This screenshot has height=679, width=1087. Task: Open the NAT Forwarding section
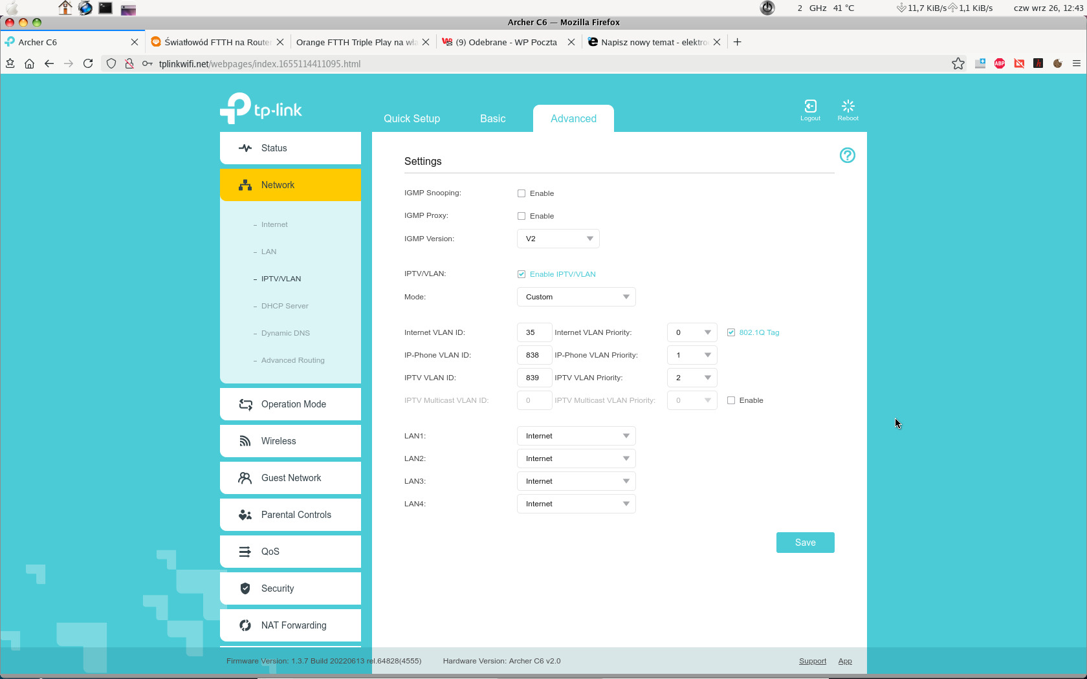tap(291, 625)
